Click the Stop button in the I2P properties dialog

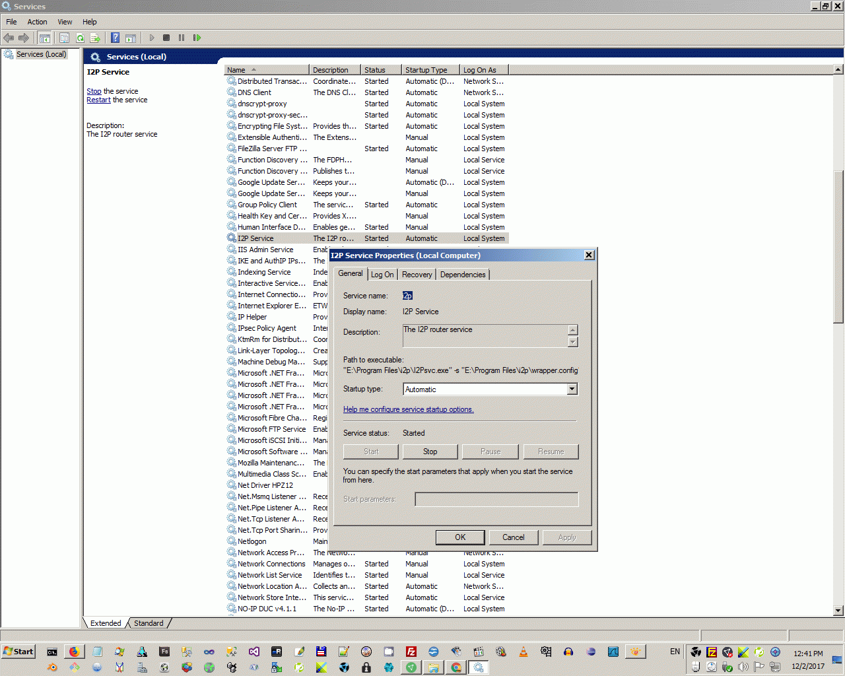click(430, 452)
